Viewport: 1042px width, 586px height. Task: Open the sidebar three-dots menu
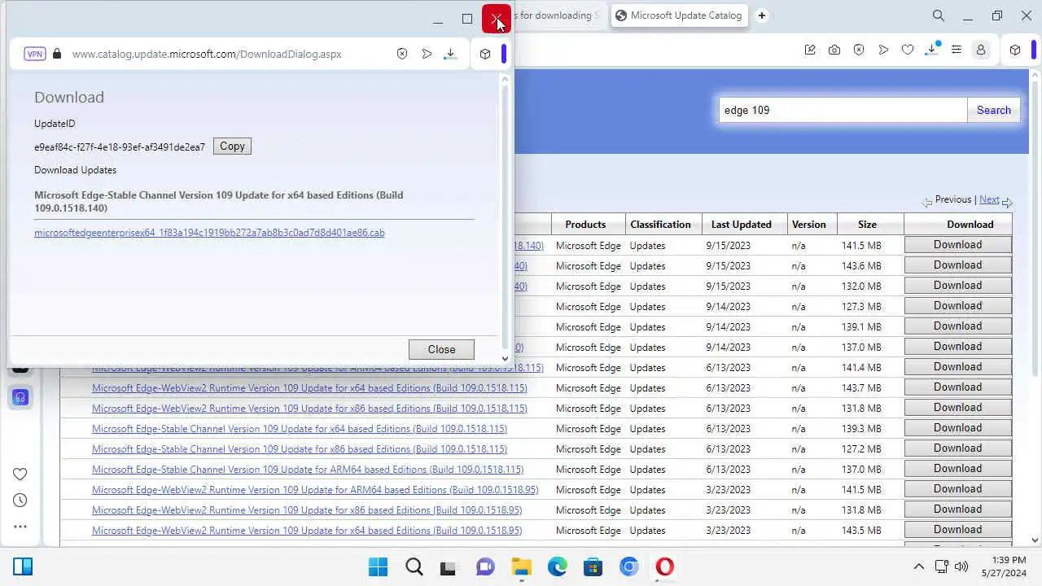tap(20, 527)
